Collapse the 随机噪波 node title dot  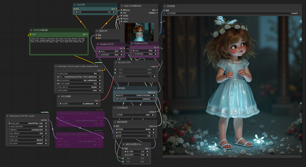pyautogui.click(x=115, y=88)
